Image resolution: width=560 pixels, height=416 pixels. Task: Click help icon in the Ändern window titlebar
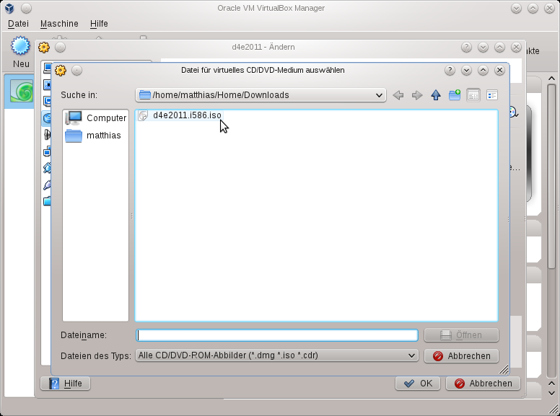[466, 47]
